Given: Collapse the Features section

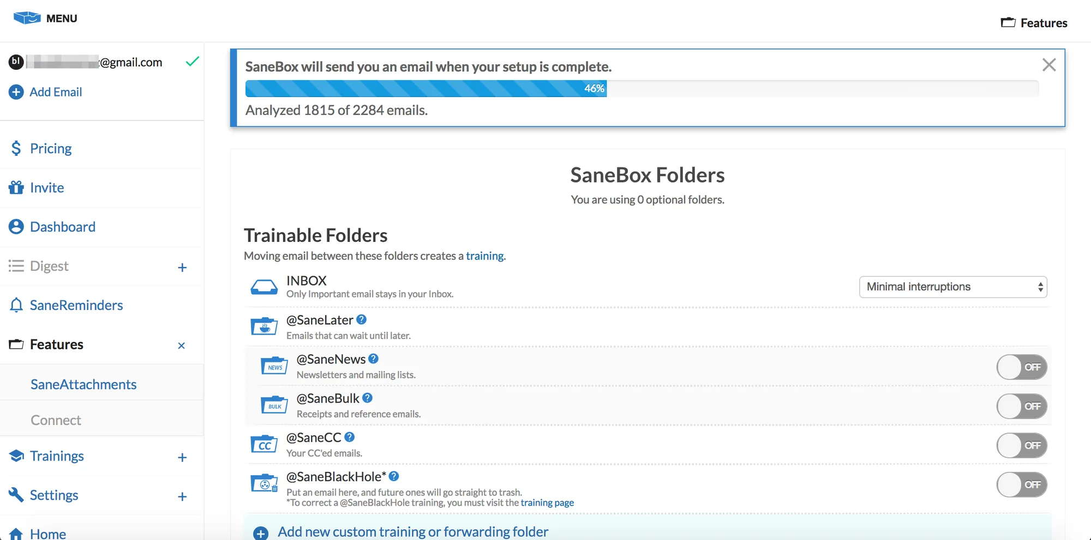Looking at the screenshot, I should point(182,345).
